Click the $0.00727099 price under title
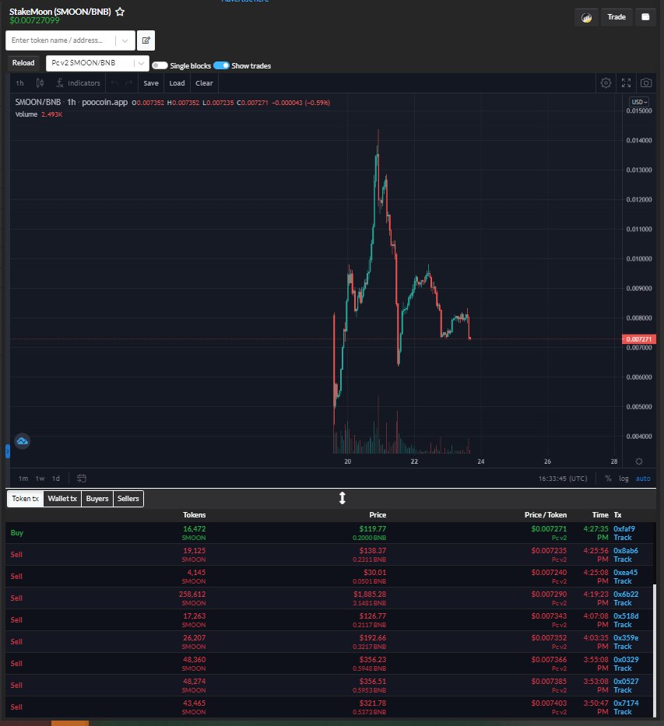This screenshot has width=664, height=726. tap(34, 20)
